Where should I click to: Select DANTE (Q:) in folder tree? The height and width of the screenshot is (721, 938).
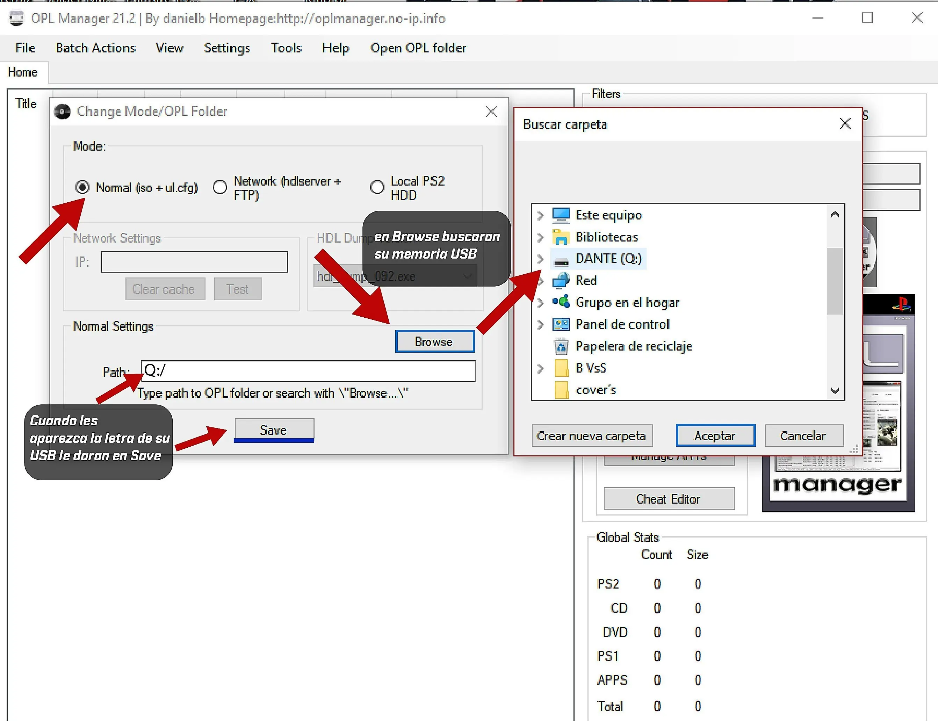tap(608, 259)
